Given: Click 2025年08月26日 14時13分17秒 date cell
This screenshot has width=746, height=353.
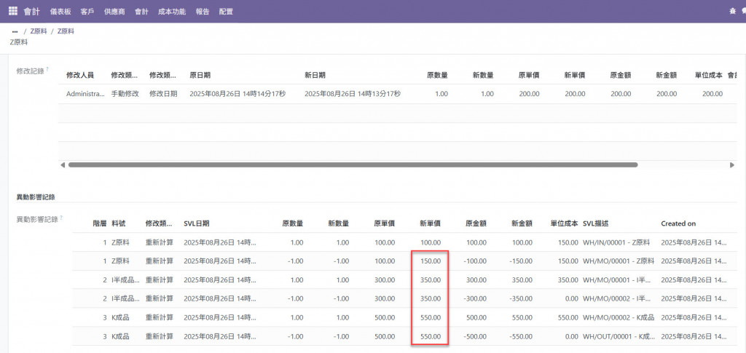Looking at the screenshot, I should click(353, 94).
